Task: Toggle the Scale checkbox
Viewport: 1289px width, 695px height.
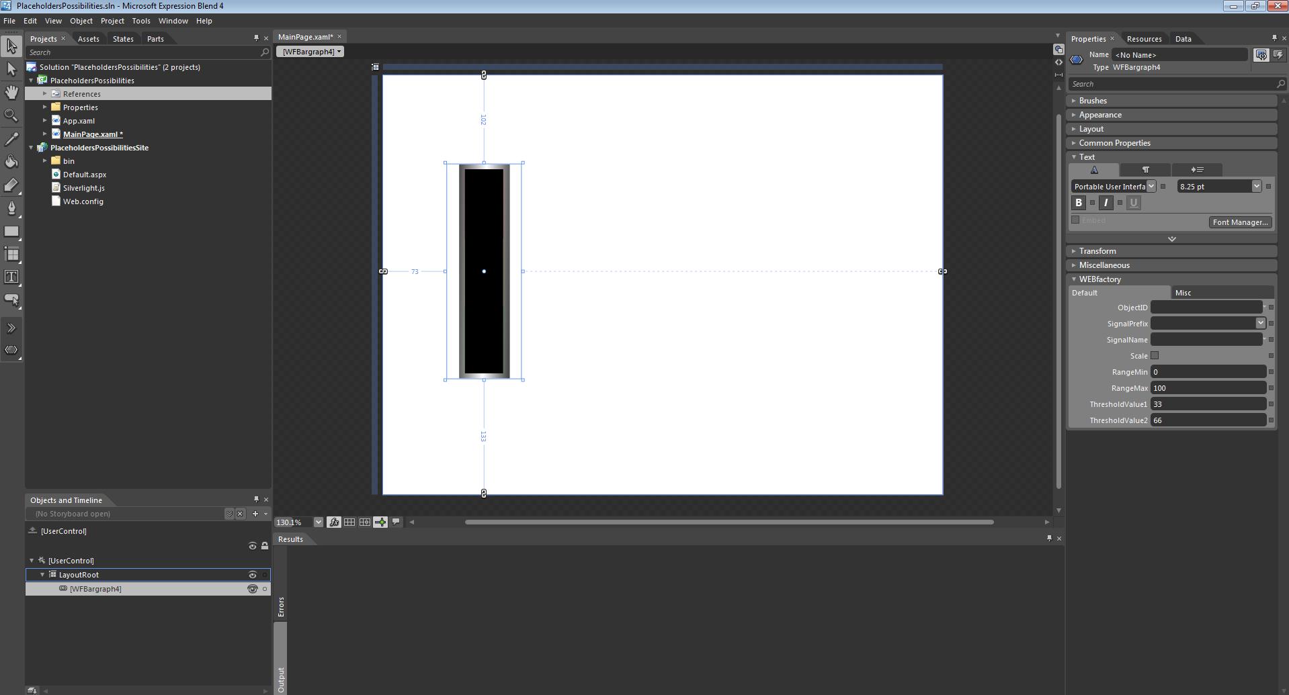Action: (1155, 356)
